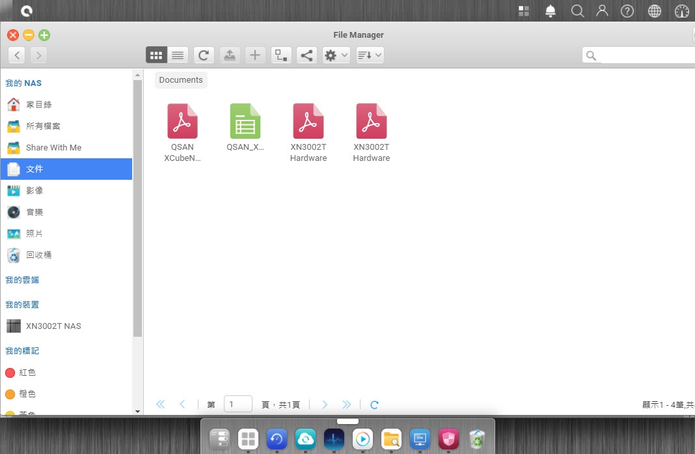Open the sort order dropdown

tap(370, 55)
